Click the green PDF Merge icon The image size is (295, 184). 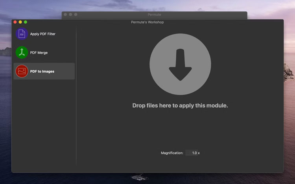pyautogui.click(x=22, y=53)
